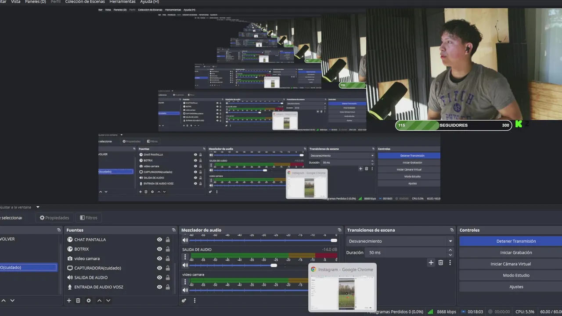The height and width of the screenshot is (316, 562).
Task: Delete transition using Transiciones trash icon
Action: tap(441, 262)
